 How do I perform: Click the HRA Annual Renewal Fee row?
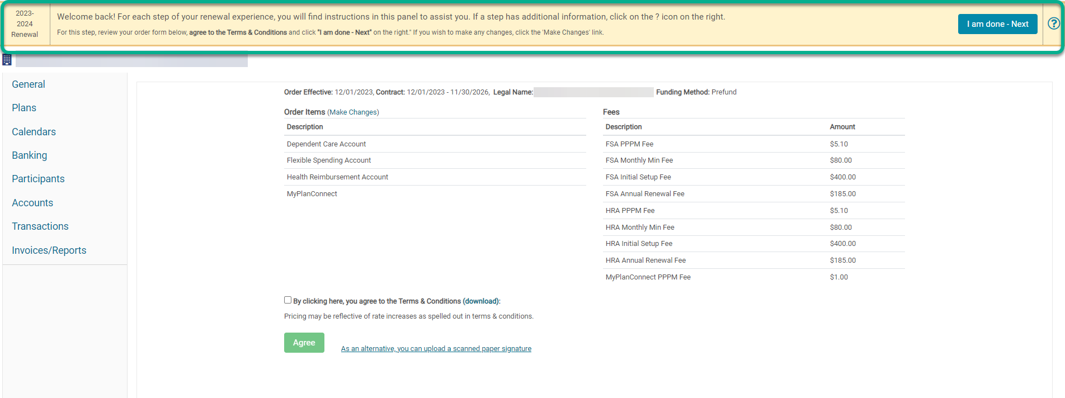tap(754, 260)
